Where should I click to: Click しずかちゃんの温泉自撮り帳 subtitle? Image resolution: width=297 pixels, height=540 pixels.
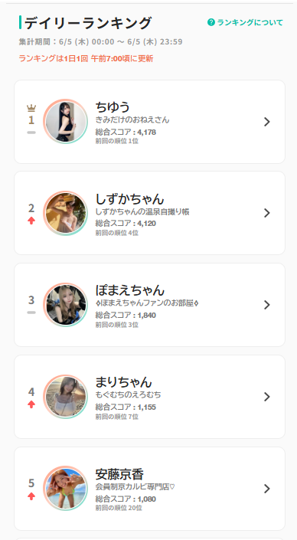click(142, 211)
